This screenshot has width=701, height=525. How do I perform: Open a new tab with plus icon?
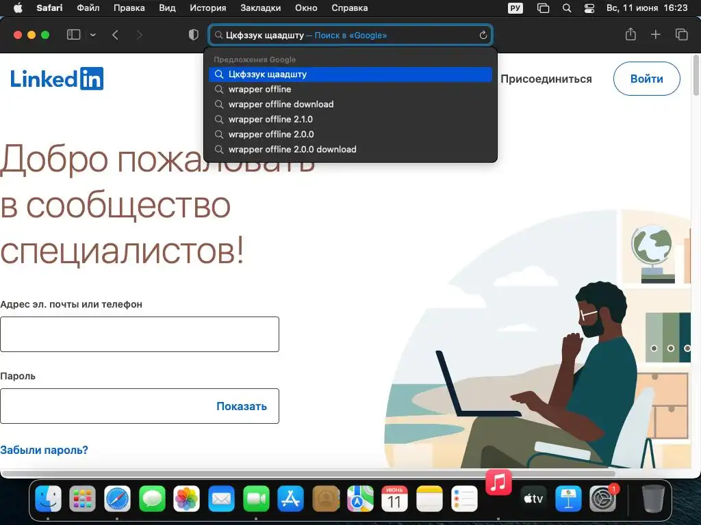[x=655, y=34]
